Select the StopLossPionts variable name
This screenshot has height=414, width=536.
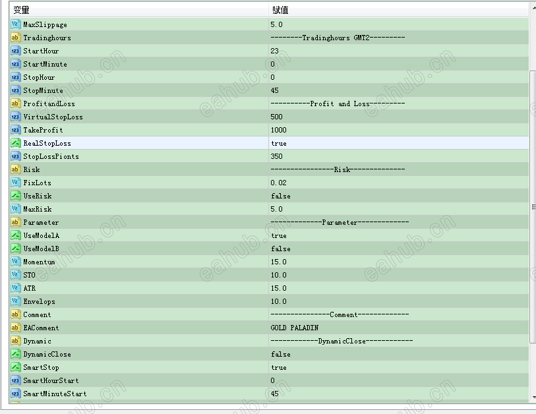click(51, 156)
